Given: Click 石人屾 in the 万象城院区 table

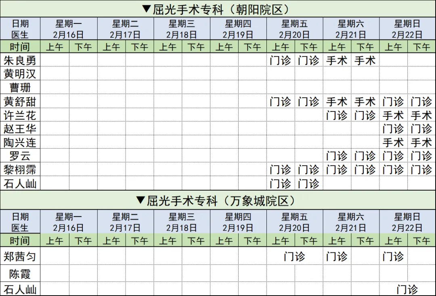Looking at the screenshot, I should pos(20,290).
